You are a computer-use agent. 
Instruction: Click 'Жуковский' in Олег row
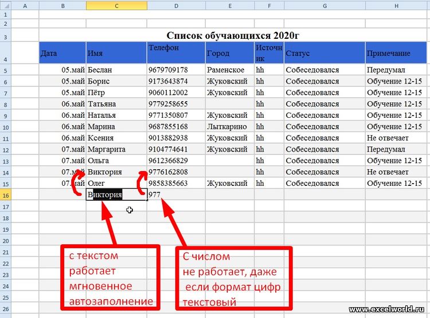[230, 184]
